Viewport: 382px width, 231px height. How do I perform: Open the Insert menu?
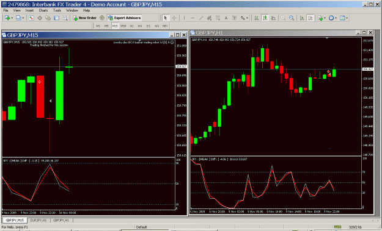click(x=29, y=10)
